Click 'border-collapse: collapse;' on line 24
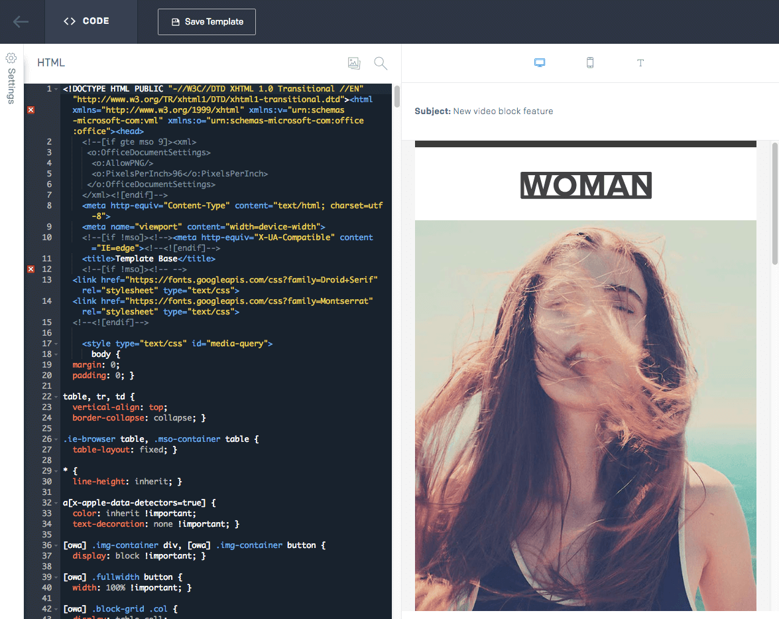This screenshot has height=619, width=779. [x=134, y=417]
